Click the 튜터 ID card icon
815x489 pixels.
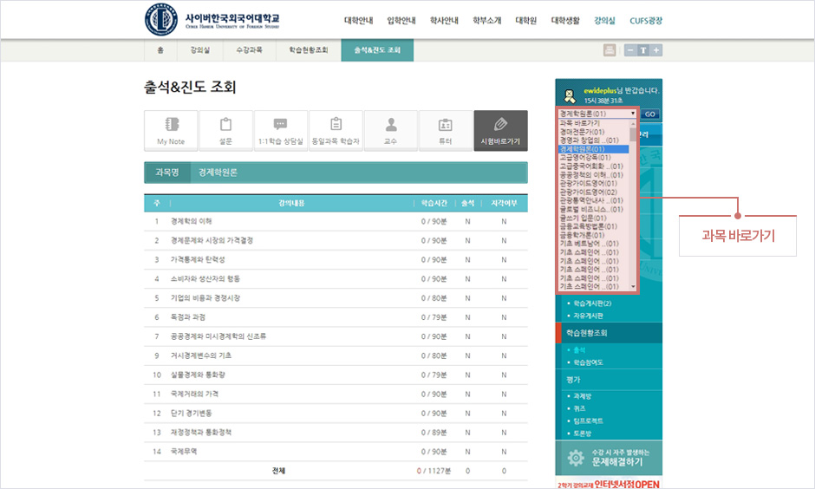pos(446,131)
